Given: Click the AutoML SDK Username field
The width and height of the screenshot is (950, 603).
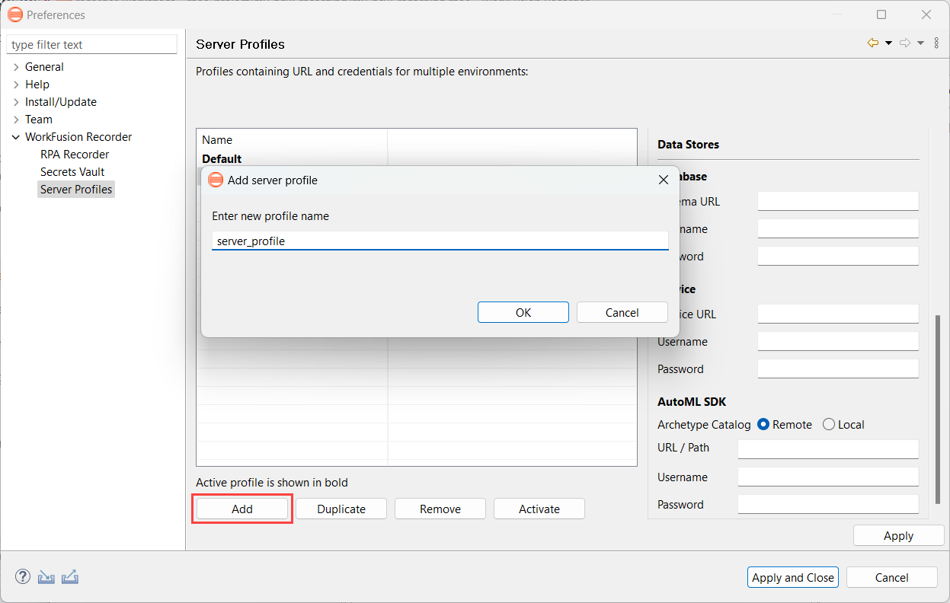Looking at the screenshot, I should point(828,477).
